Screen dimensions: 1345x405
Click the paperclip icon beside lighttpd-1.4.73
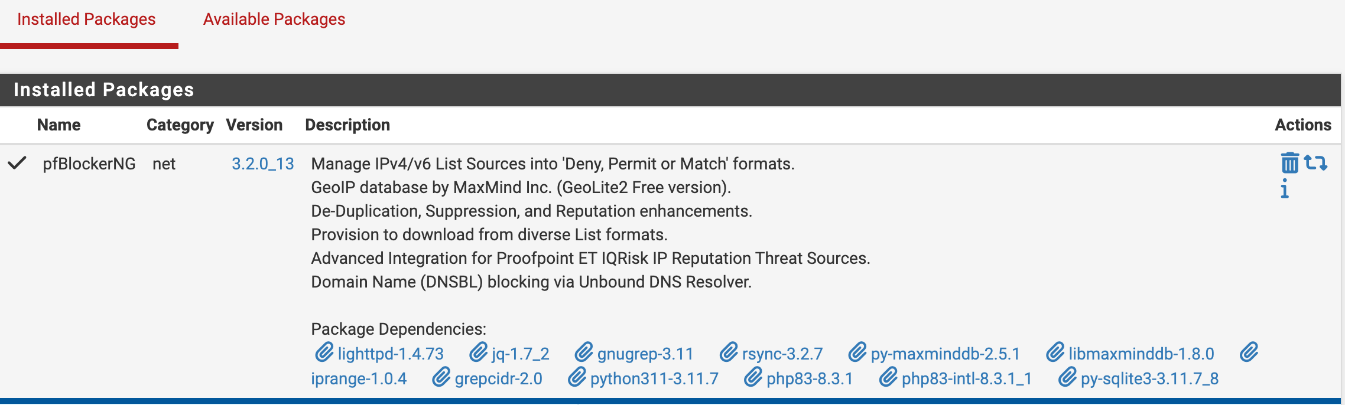[x=324, y=353]
